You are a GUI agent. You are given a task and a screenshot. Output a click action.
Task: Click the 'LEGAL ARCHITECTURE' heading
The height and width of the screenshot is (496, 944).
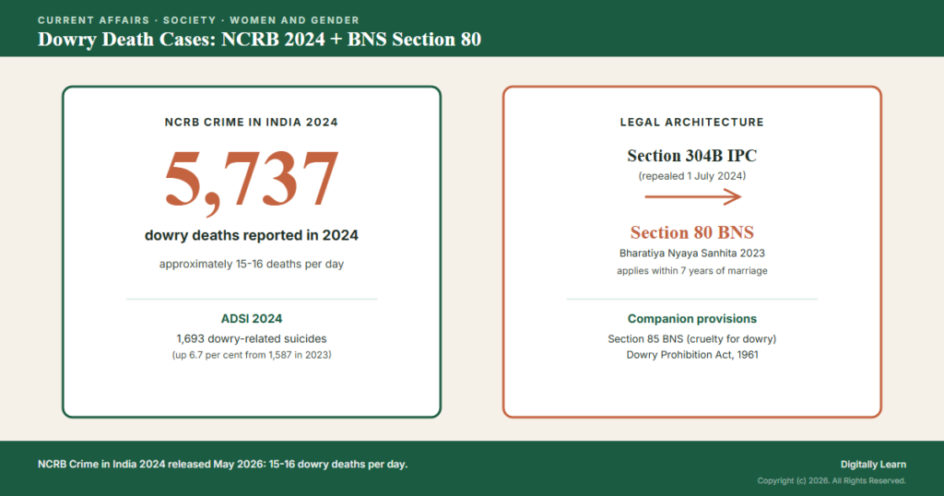pyautogui.click(x=692, y=123)
